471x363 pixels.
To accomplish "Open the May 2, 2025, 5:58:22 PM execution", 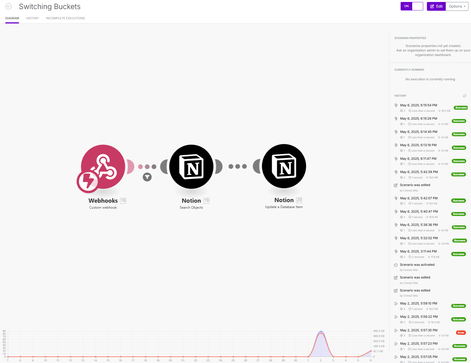I will pos(419,317).
